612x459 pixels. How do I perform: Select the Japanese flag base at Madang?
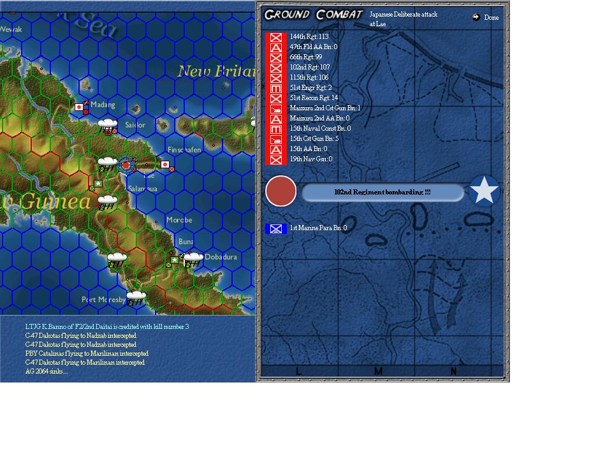79,106
